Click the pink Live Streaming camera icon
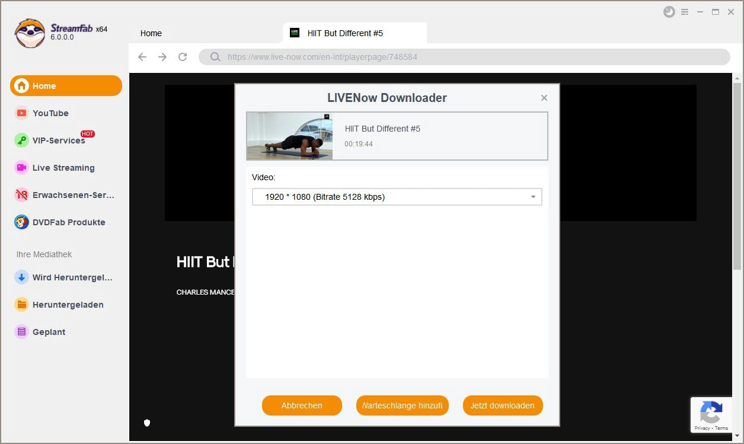This screenshot has width=744, height=444. click(22, 168)
